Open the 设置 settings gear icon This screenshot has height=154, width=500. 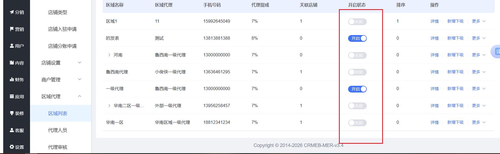click(12, 147)
